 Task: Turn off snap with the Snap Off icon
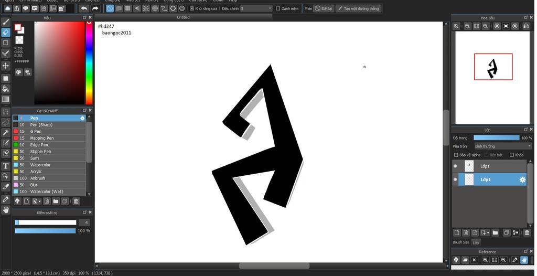[x=110, y=8]
